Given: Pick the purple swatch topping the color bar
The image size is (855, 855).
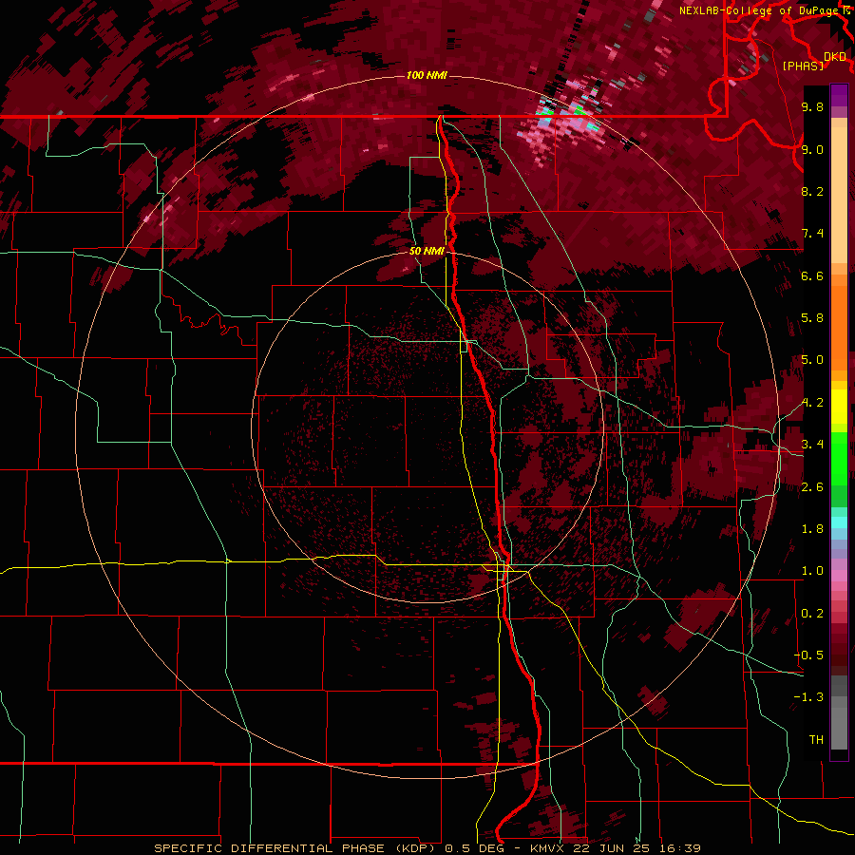Looking at the screenshot, I should [839, 95].
